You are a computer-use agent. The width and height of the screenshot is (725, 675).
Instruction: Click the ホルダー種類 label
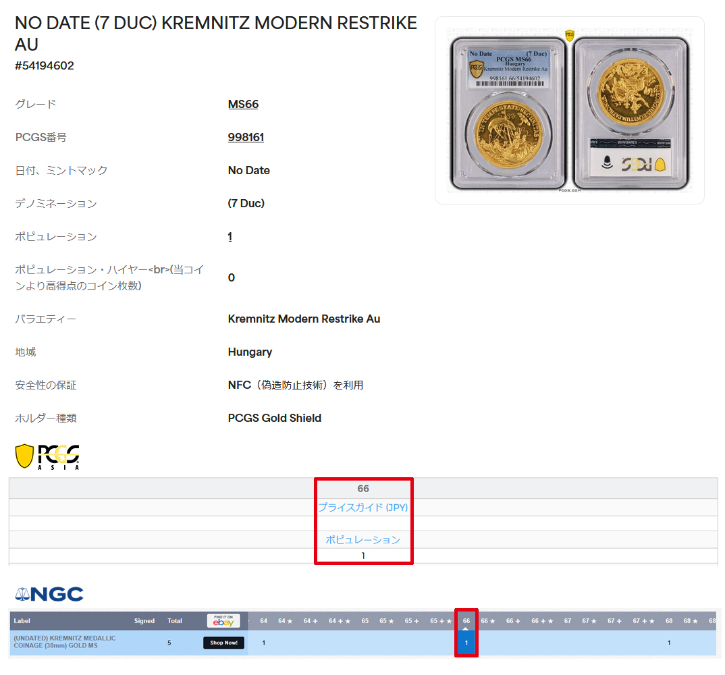click(x=46, y=418)
